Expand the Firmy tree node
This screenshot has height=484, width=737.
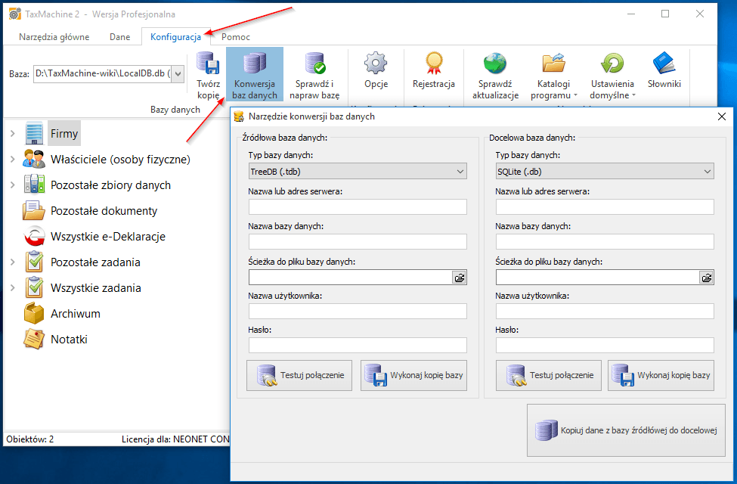pos(13,134)
